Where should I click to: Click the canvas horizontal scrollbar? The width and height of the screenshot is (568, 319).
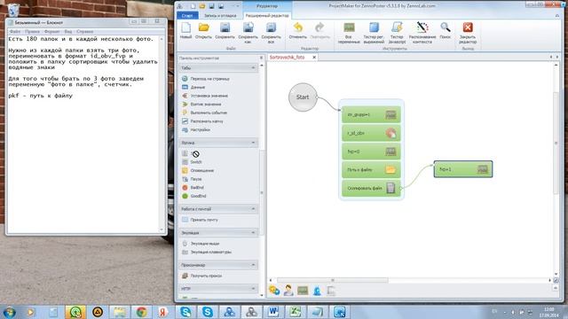coord(333,280)
